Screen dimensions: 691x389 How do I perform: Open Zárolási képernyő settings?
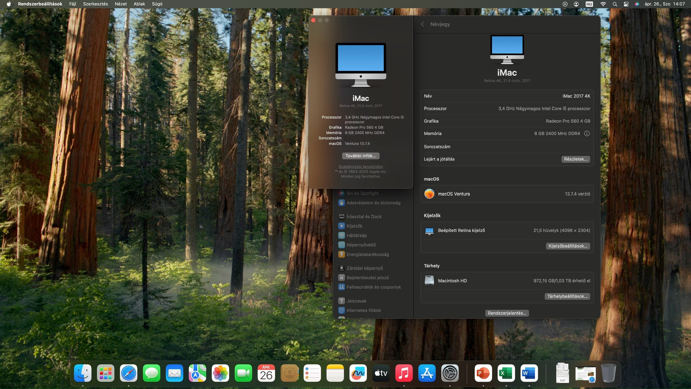[360, 268]
